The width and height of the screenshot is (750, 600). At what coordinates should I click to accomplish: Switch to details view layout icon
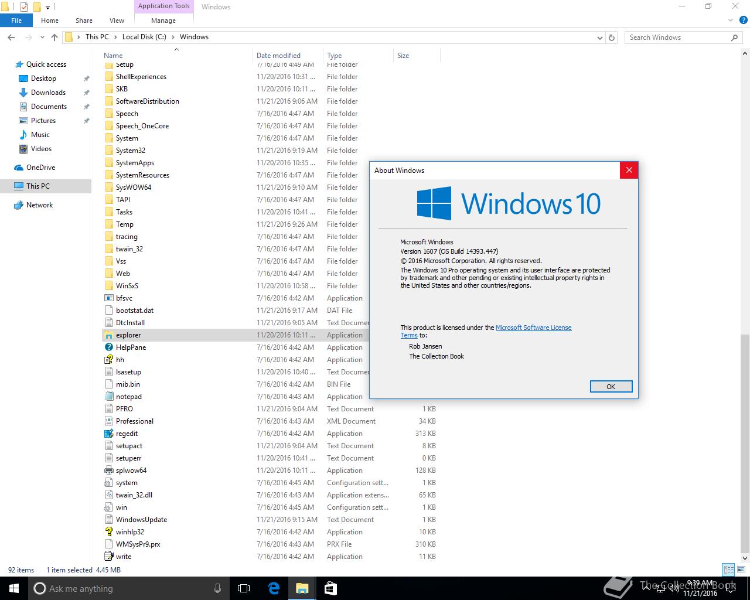pyautogui.click(x=728, y=570)
